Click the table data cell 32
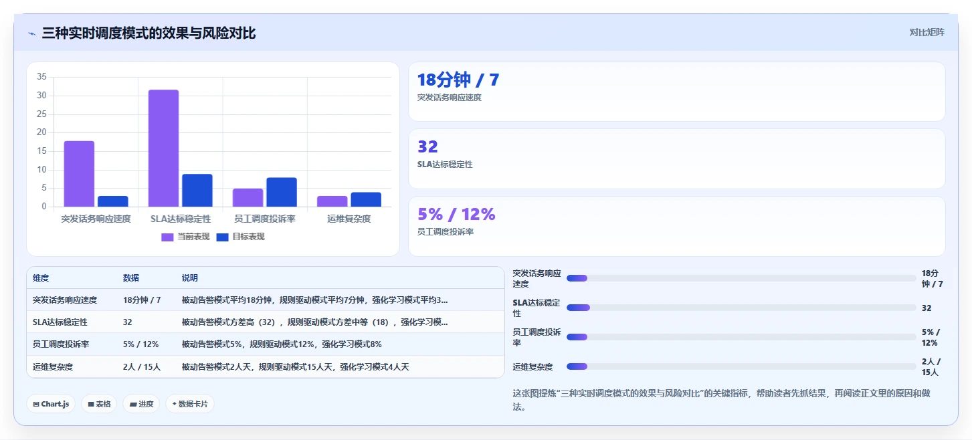Viewport: 972px width, 440px height. [128, 322]
